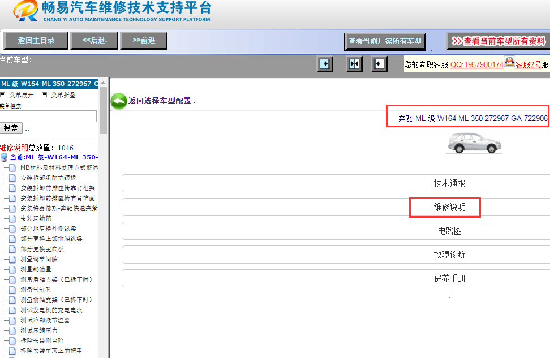Viewport: 550px width, 358px height.
Task: Open 查看当前车型所有资料
Action: (x=499, y=41)
